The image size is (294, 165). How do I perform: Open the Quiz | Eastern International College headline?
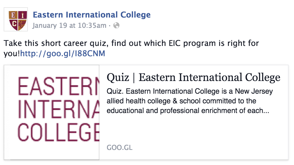[x=193, y=78]
